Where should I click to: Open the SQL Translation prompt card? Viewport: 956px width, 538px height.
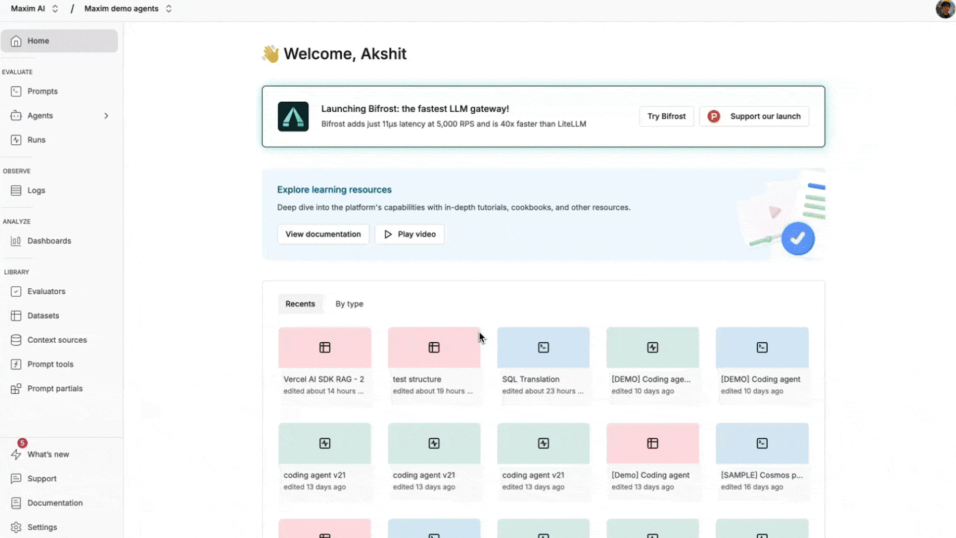coord(543,366)
